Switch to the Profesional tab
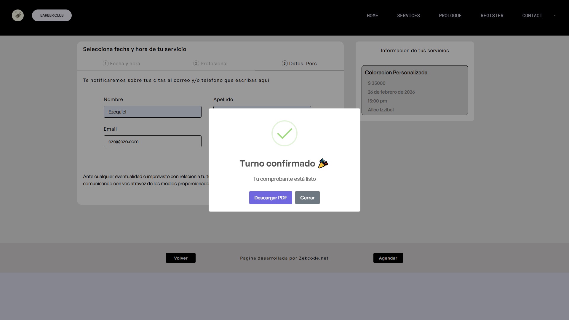This screenshot has height=320, width=569. (214, 63)
